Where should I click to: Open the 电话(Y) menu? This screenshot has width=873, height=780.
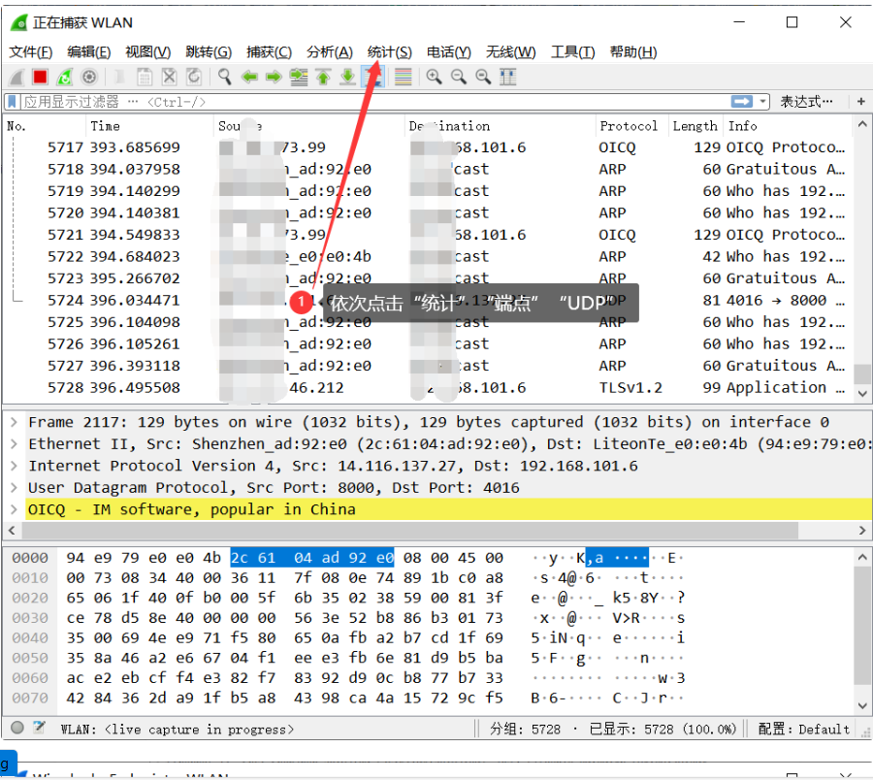[449, 51]
